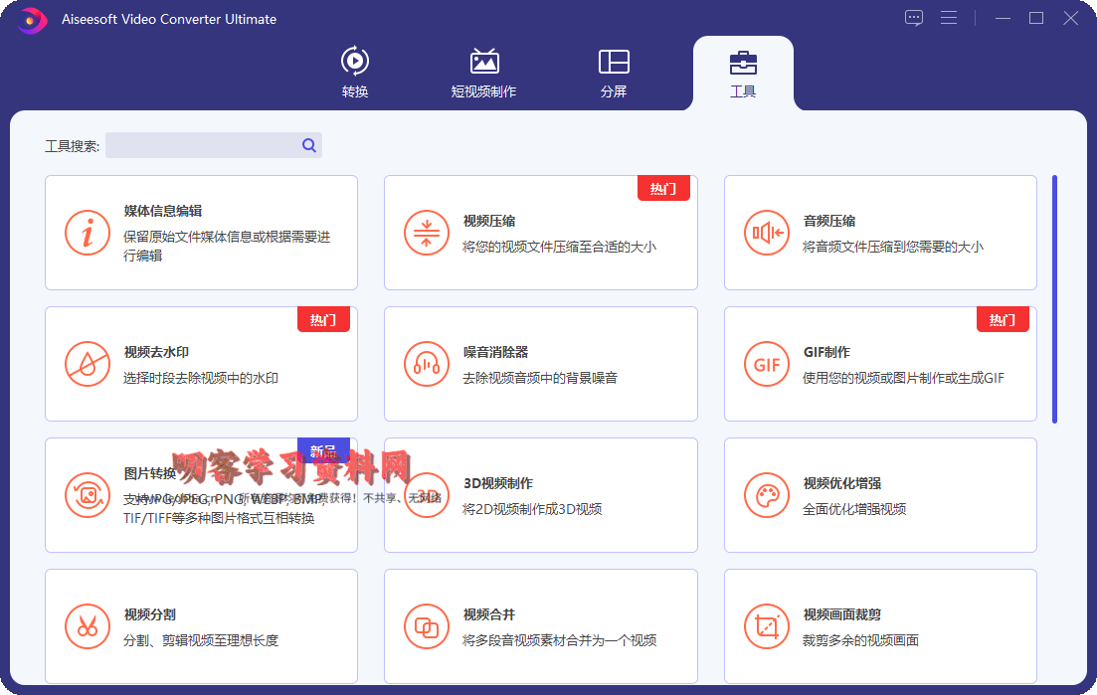Open the 3D视频制作 tool card

pos(540,495)
